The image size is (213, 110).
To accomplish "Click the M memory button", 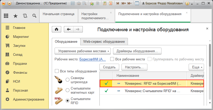I will (x=118, y=4).
